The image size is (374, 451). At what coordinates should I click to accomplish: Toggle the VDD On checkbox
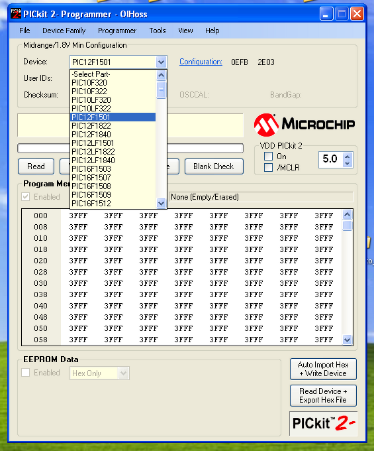click(268, 157)
